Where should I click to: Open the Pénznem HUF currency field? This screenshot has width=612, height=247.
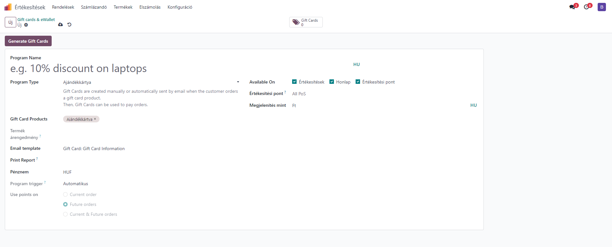151,172
